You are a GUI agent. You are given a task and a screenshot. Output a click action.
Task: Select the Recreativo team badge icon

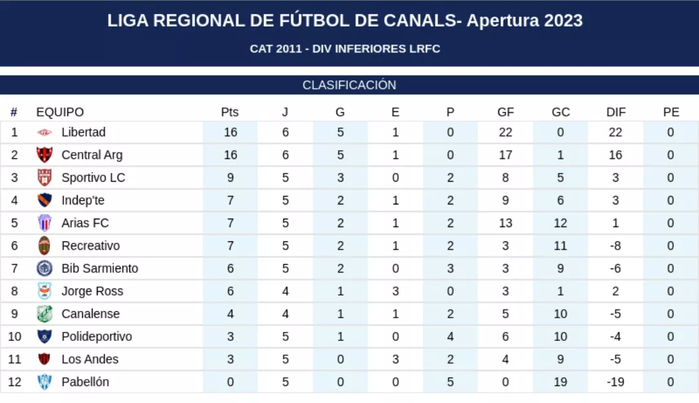click(45, 246)
